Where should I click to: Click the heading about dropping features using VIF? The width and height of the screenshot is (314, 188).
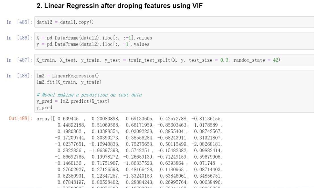[x=120, y=6]
